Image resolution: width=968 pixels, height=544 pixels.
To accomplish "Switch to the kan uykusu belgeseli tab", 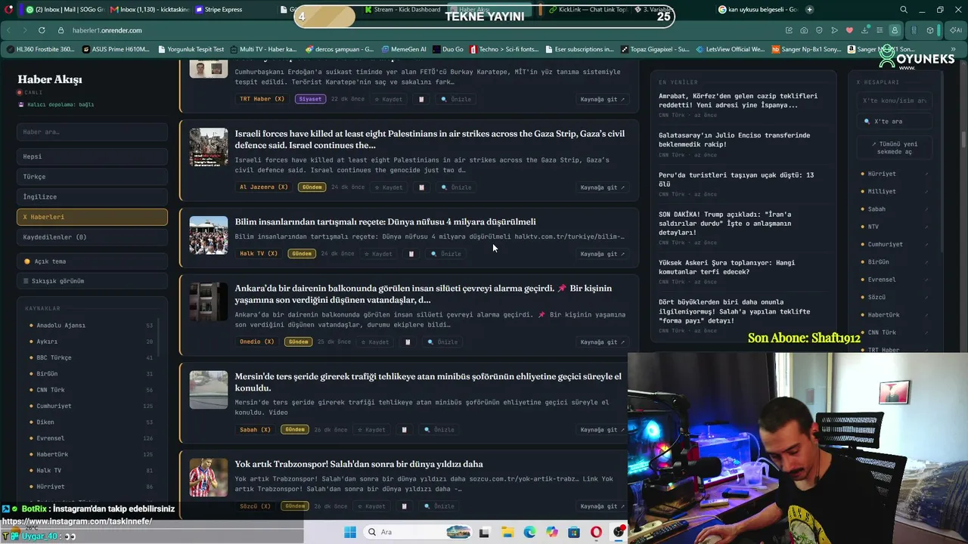I will tap(758, 10).
